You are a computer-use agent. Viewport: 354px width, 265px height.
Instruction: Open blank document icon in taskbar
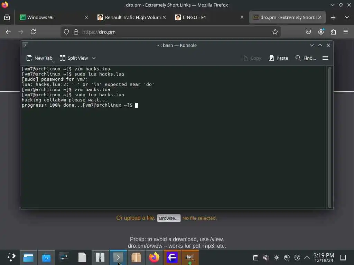(82, 257)
